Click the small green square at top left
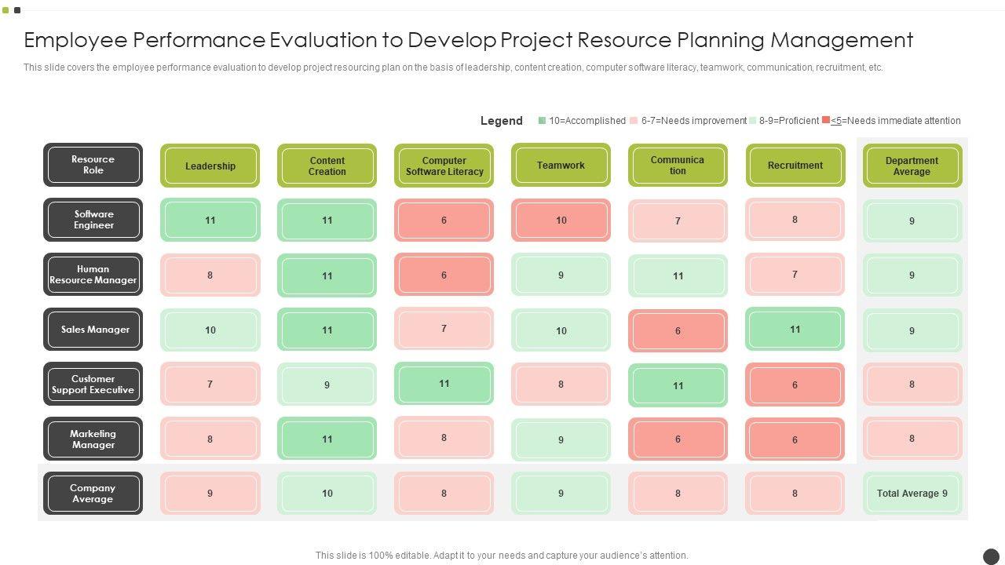 [5, 10]
